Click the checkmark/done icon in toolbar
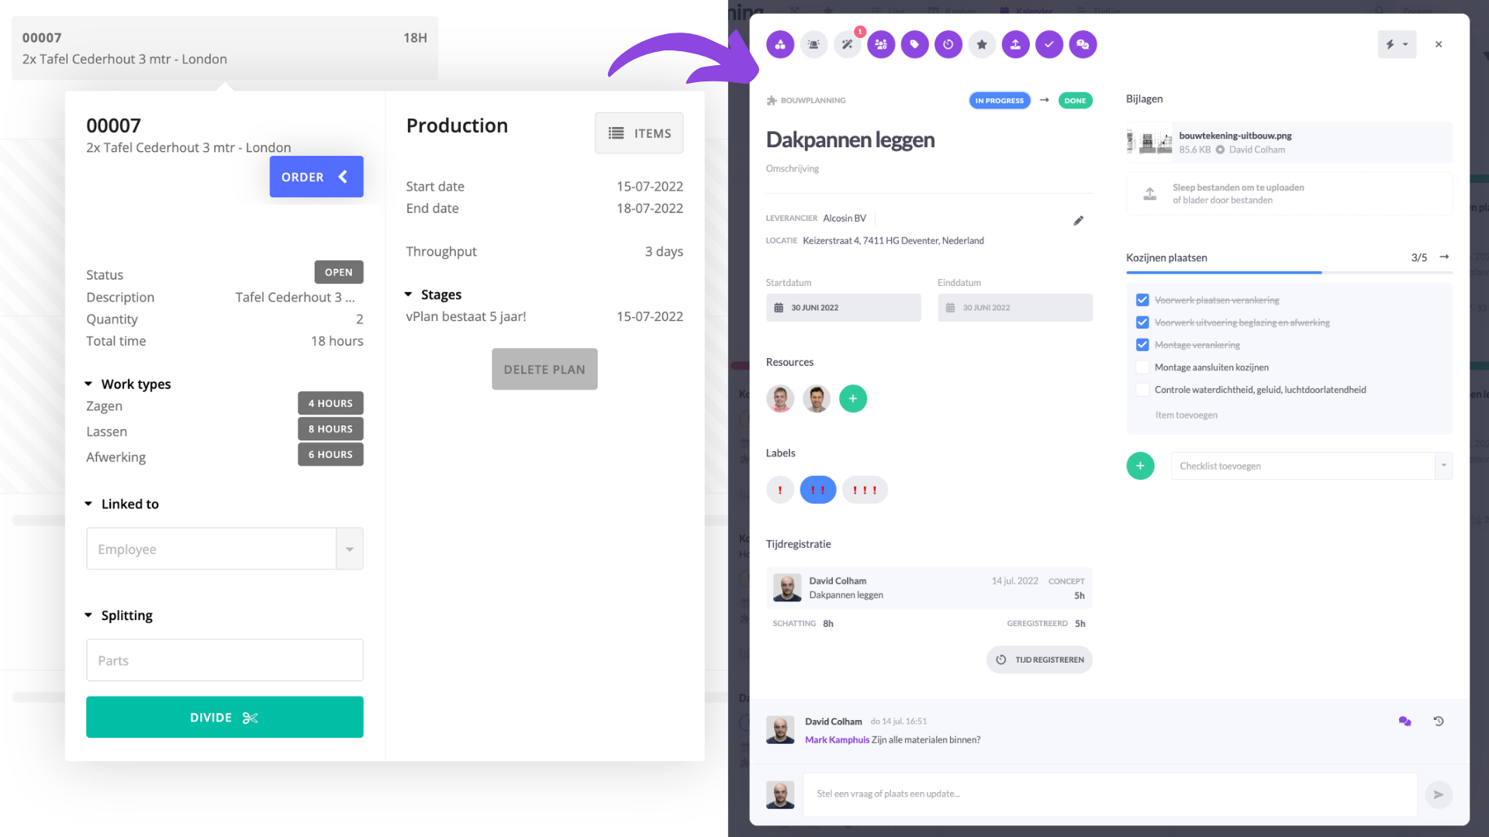This screenshot has height=837, width=1489. click(1049, 44)
